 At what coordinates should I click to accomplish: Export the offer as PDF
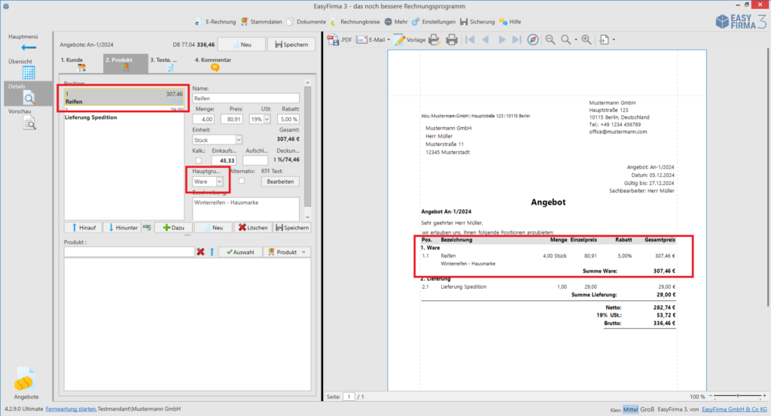pos(340,40)
